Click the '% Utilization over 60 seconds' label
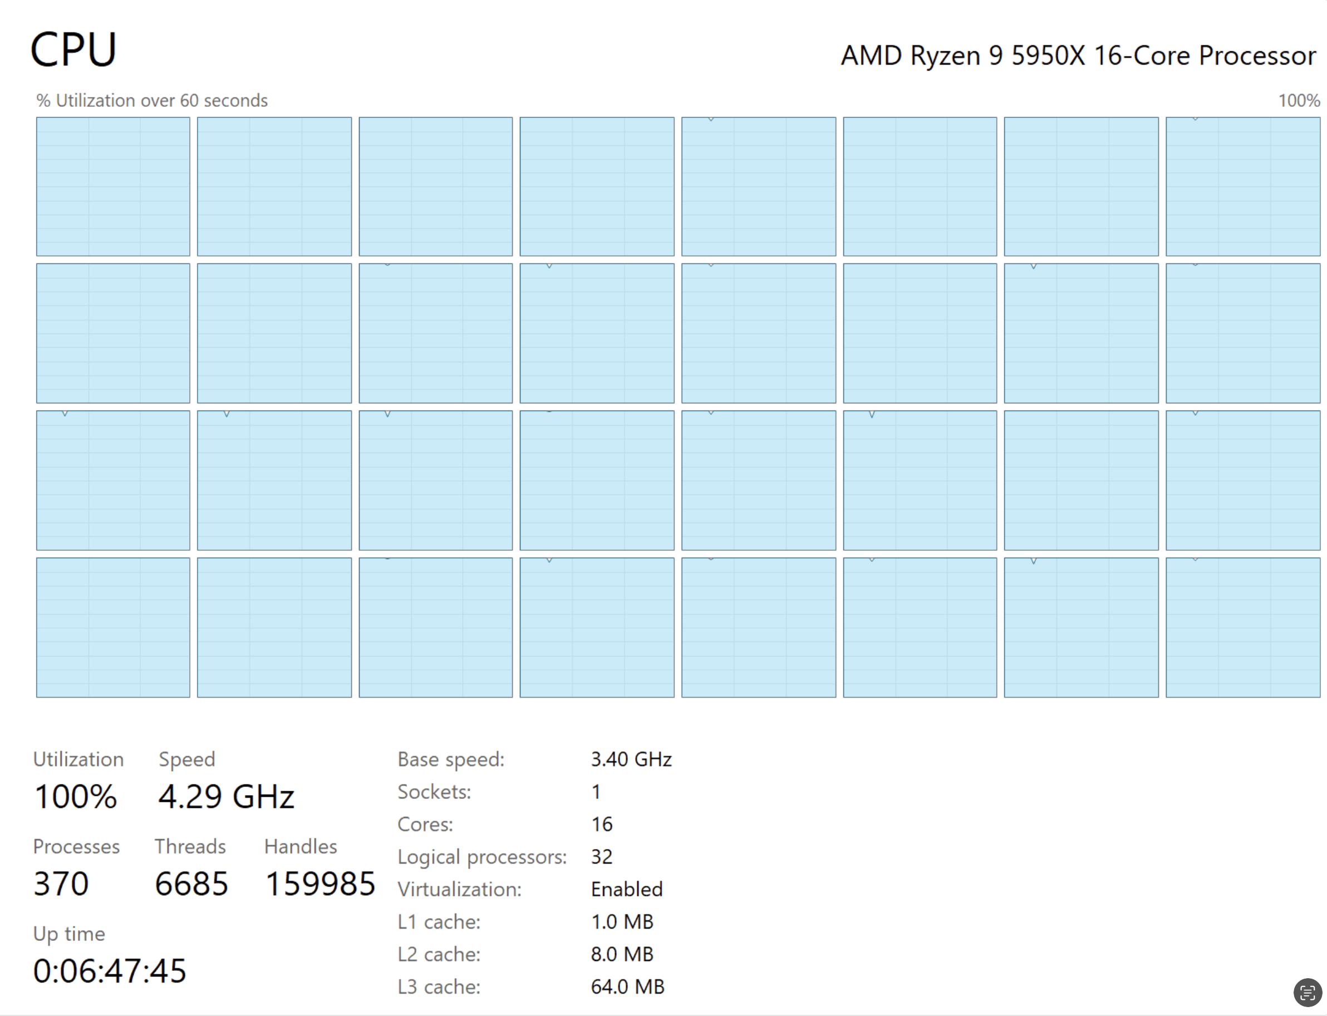 point(152,100)
